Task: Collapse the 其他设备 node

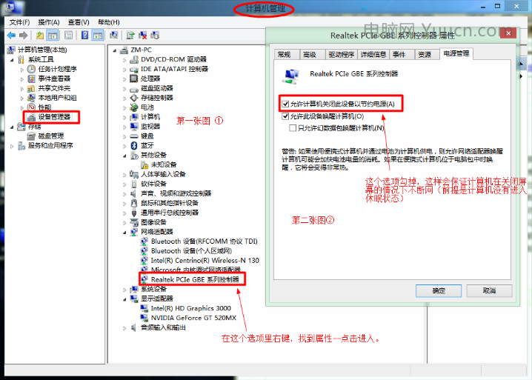Action: point(124,156)
